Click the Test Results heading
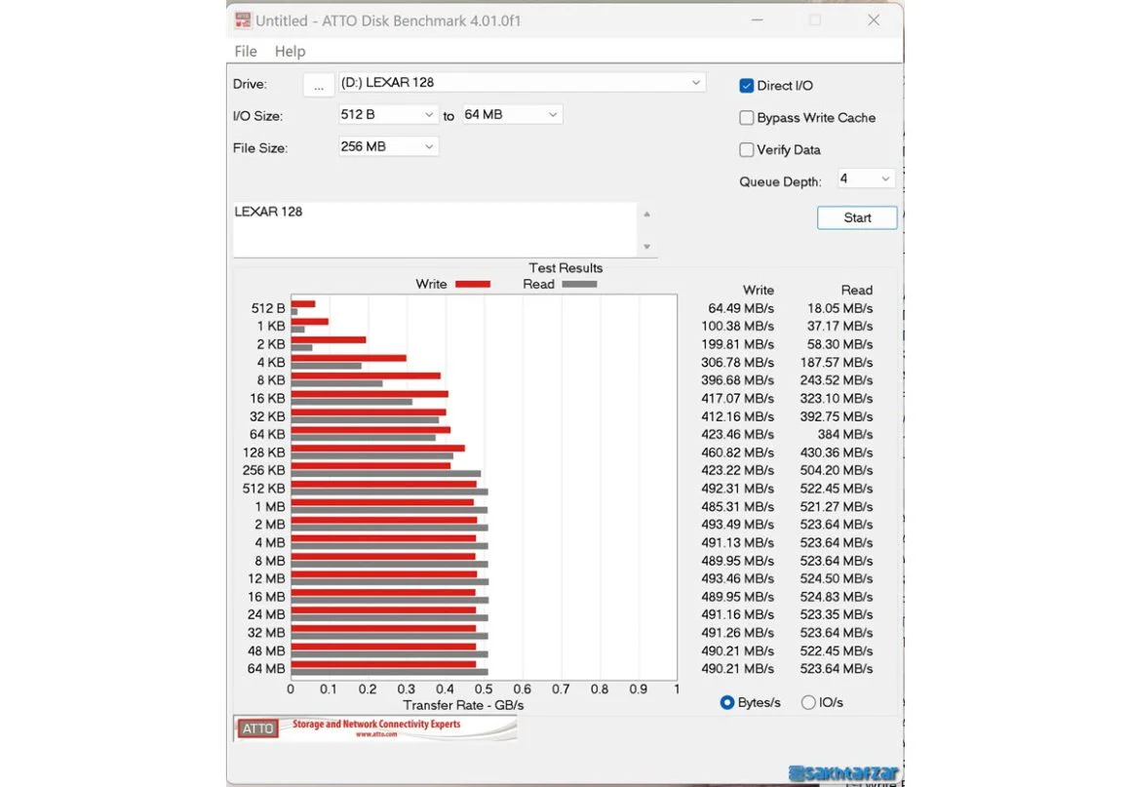Viewport: 1131px width, 787px height. 565,268
